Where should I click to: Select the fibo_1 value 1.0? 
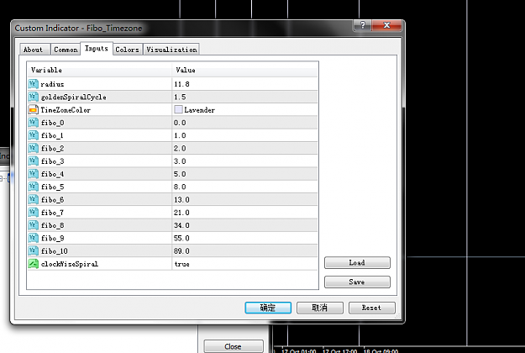[180, 135]
